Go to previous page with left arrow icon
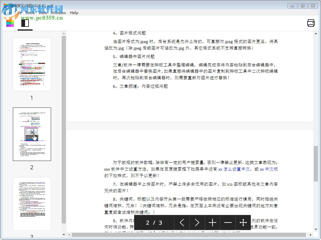The width and height of the screenshot is (321, 240). pyautogui.click(x=182, y=222)
